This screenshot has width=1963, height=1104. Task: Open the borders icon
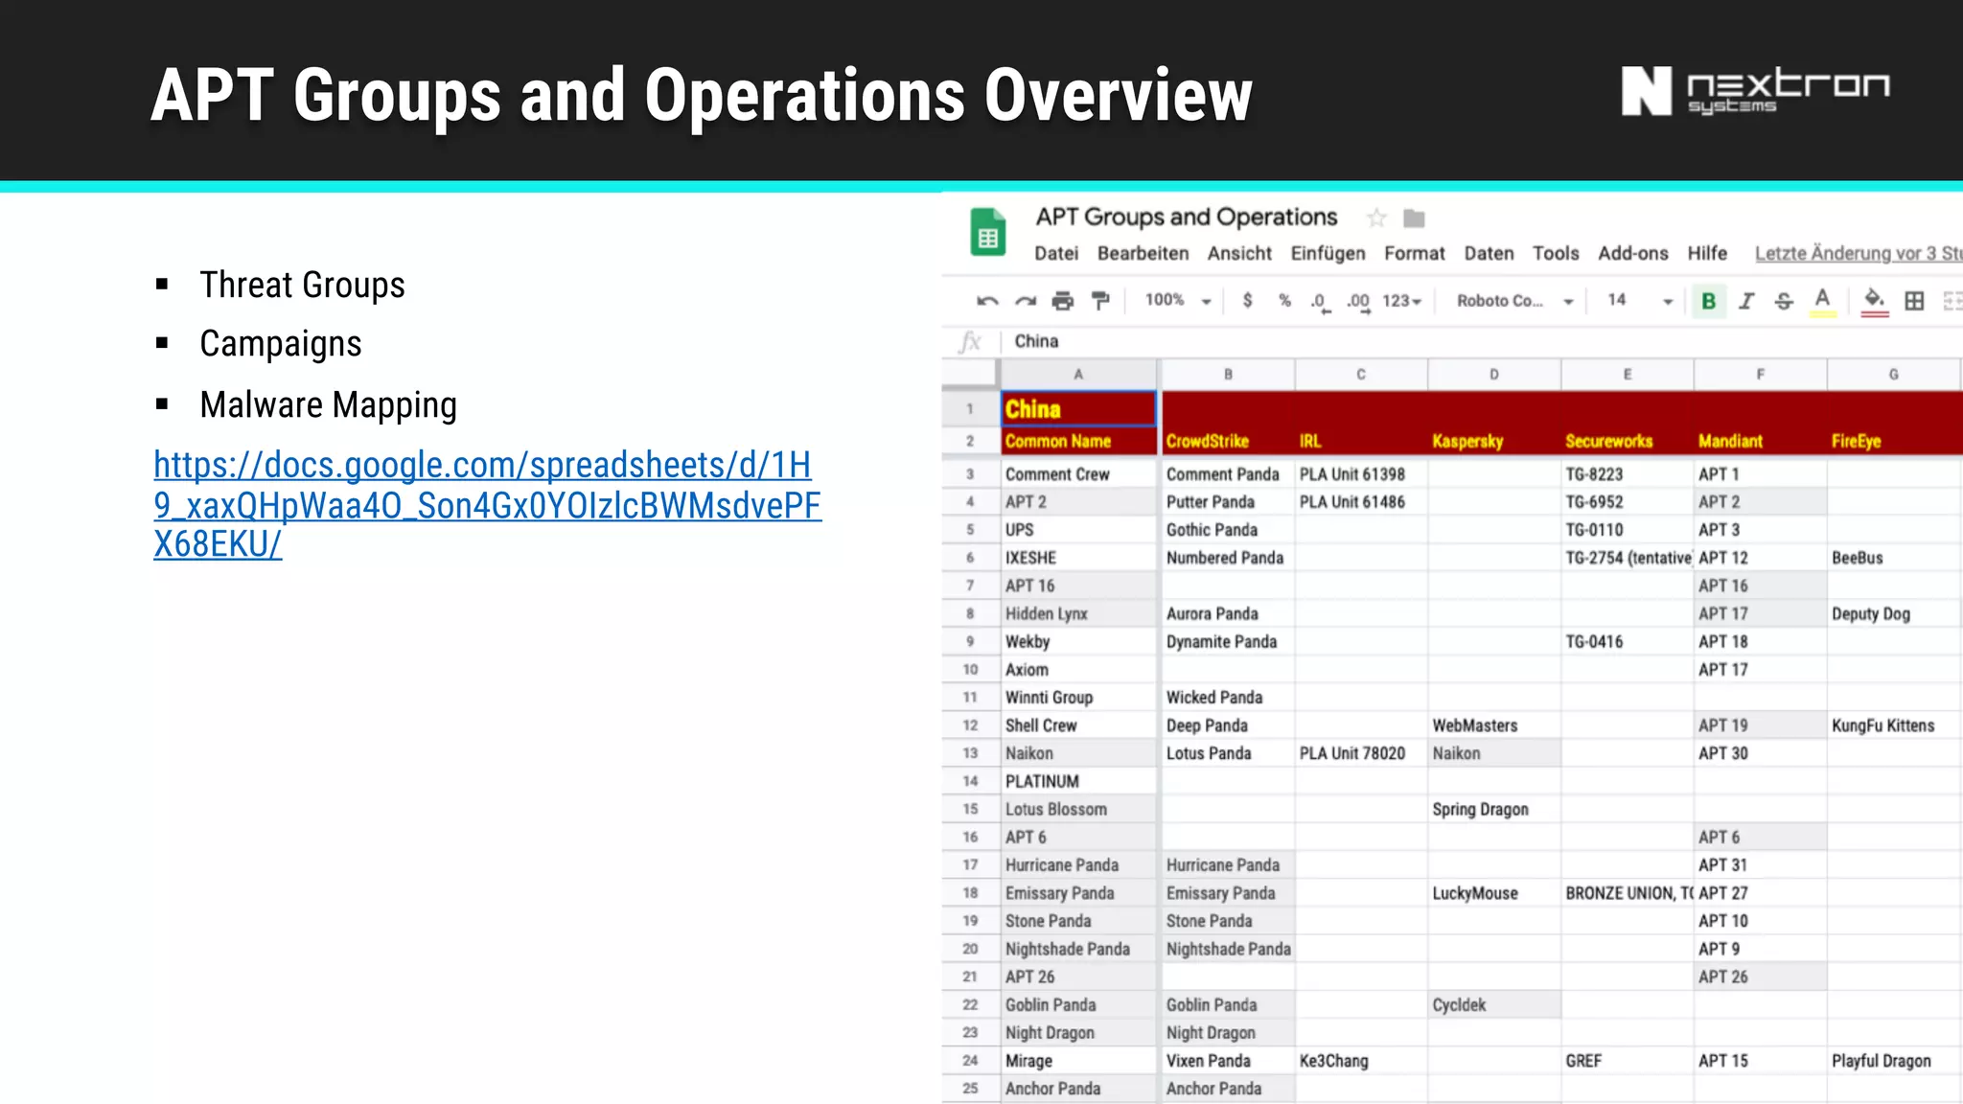(x=1914, y=301)
